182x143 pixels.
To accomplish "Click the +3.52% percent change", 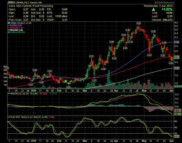I will click(x=167, y=9).
